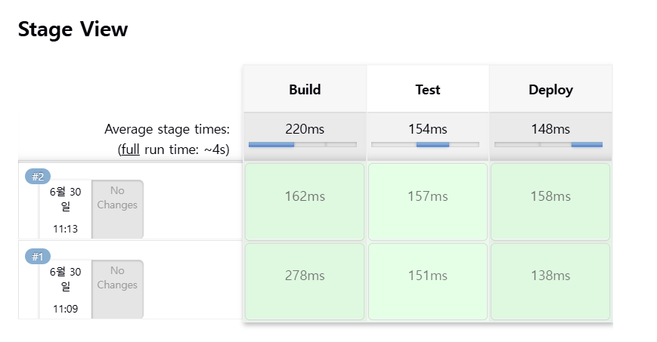This screenshot has height=342, width=657.
Task: Open the full run time link
Action: point(130,149)
